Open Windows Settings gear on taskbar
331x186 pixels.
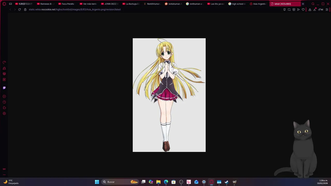coord(204,182)
